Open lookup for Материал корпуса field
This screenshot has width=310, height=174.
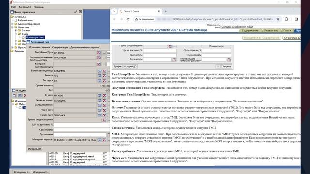100,140
